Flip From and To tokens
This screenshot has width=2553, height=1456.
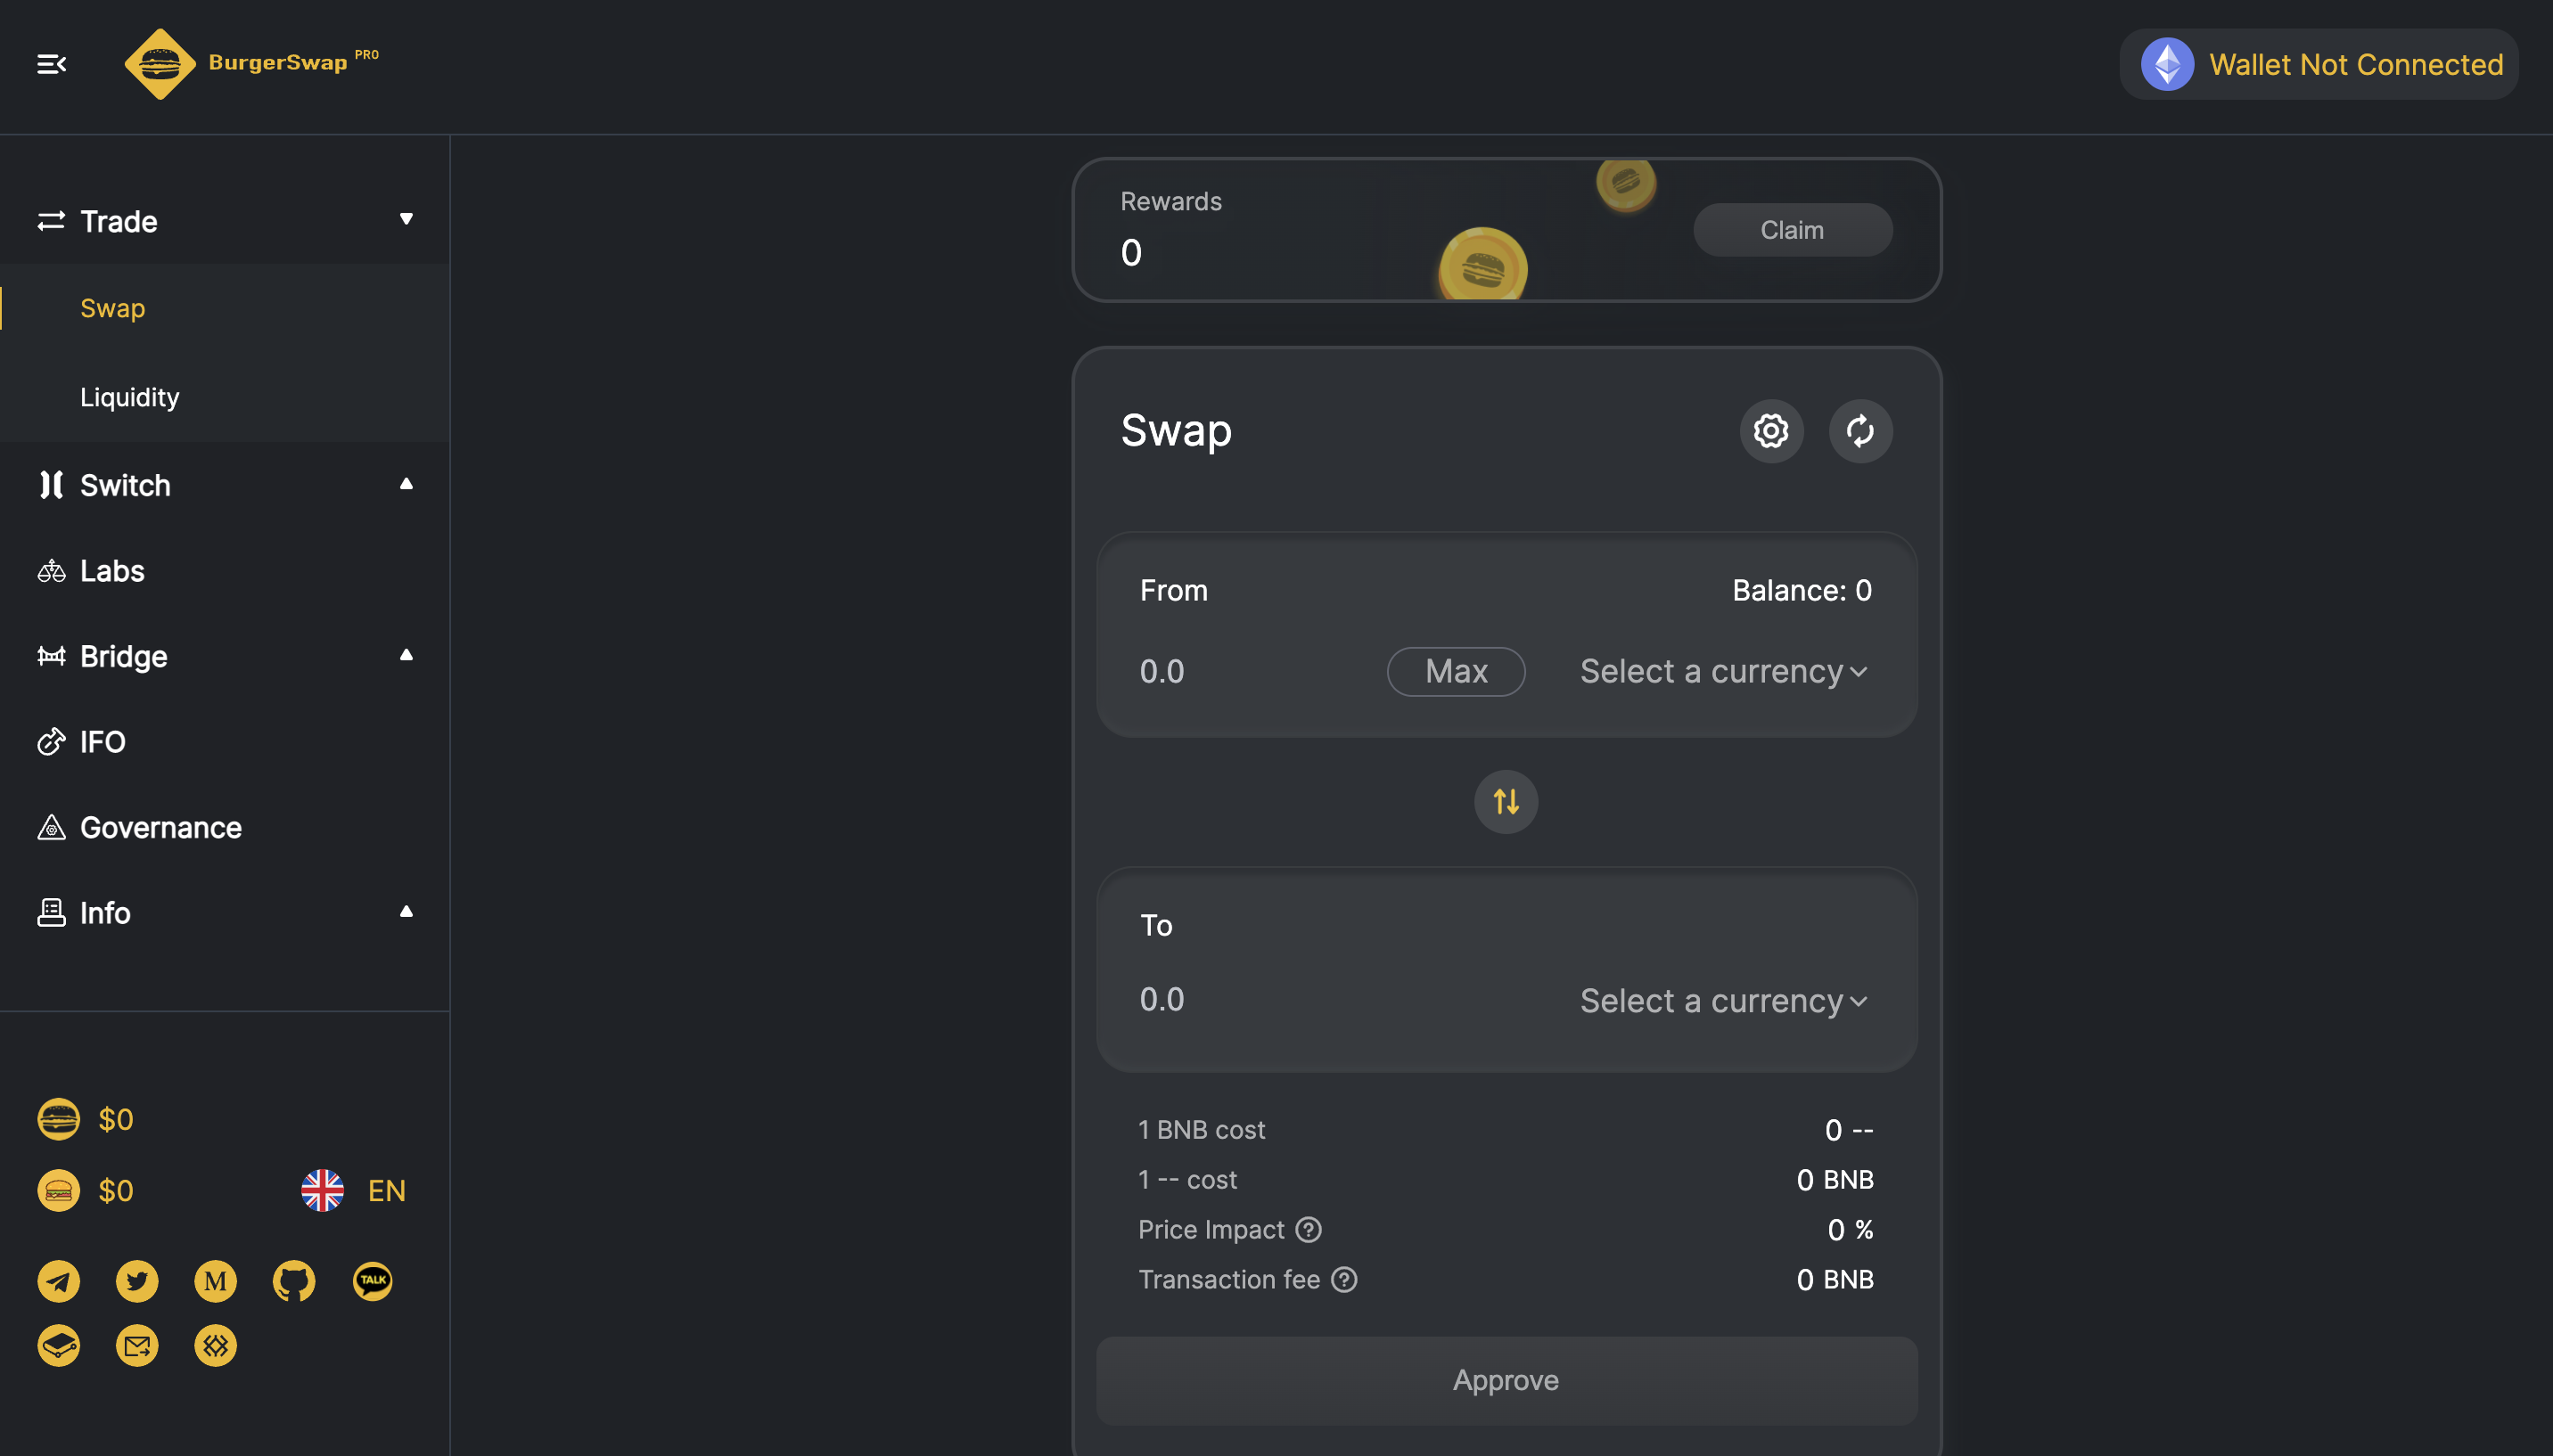(x=1506, y=802)
